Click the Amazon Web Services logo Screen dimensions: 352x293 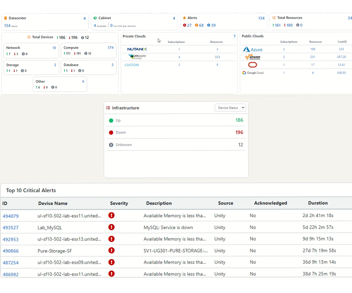pyautogui.click(x=253, y=57)
